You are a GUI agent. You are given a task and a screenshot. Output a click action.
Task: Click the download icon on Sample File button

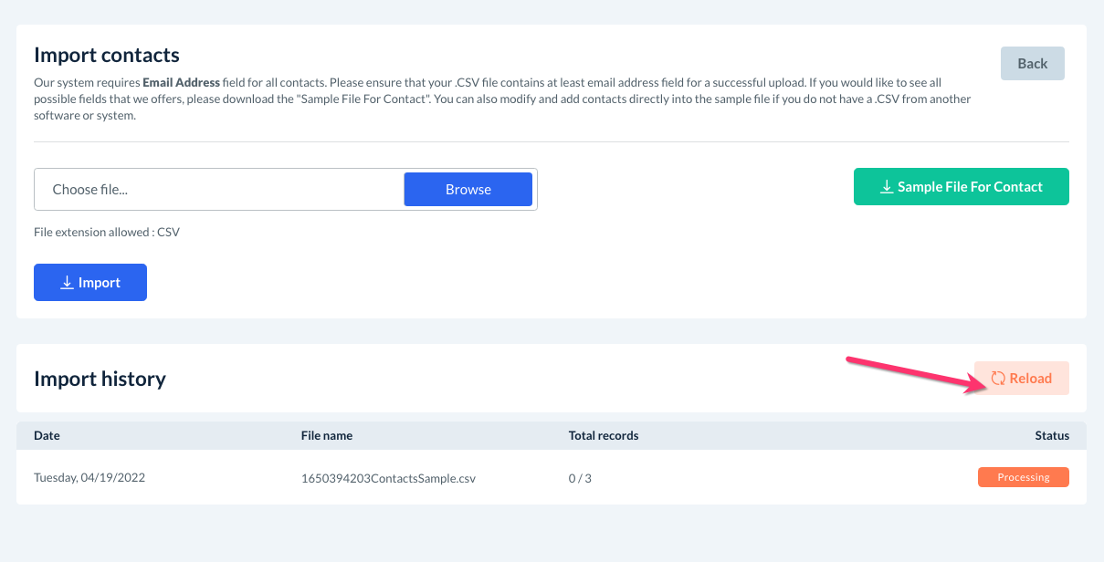click(x=886, y=187)
